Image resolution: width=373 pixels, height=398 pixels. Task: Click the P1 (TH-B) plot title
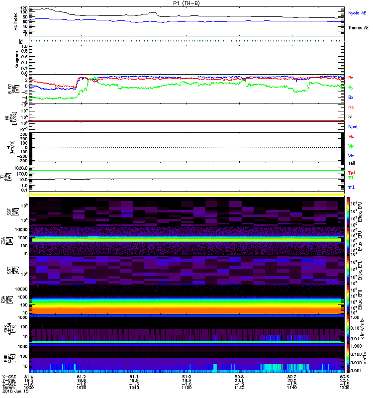point(186,3)
